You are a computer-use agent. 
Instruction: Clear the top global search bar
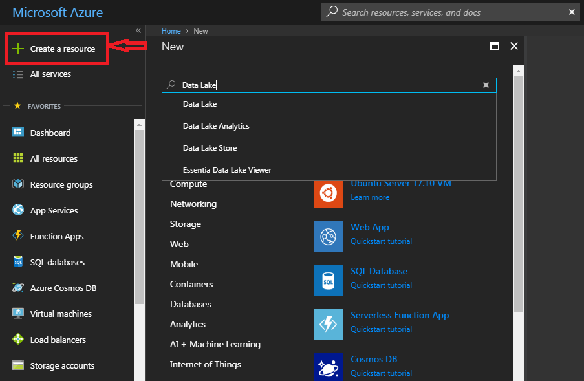[x=572, y=12]
